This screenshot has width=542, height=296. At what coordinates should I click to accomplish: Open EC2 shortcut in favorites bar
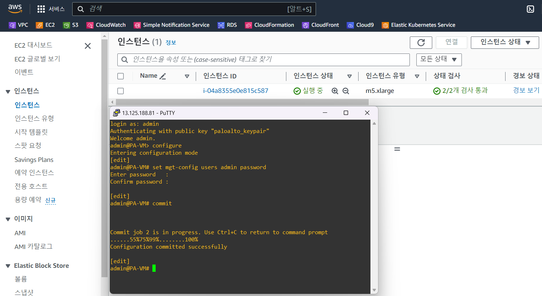pyautogui.click(x=45, y=25)
